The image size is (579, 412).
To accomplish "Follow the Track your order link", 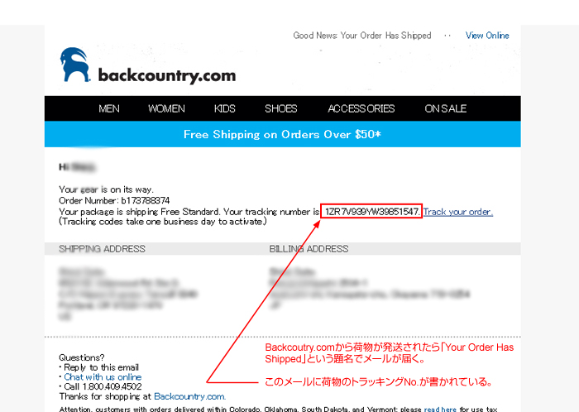I will coord(458,212).
